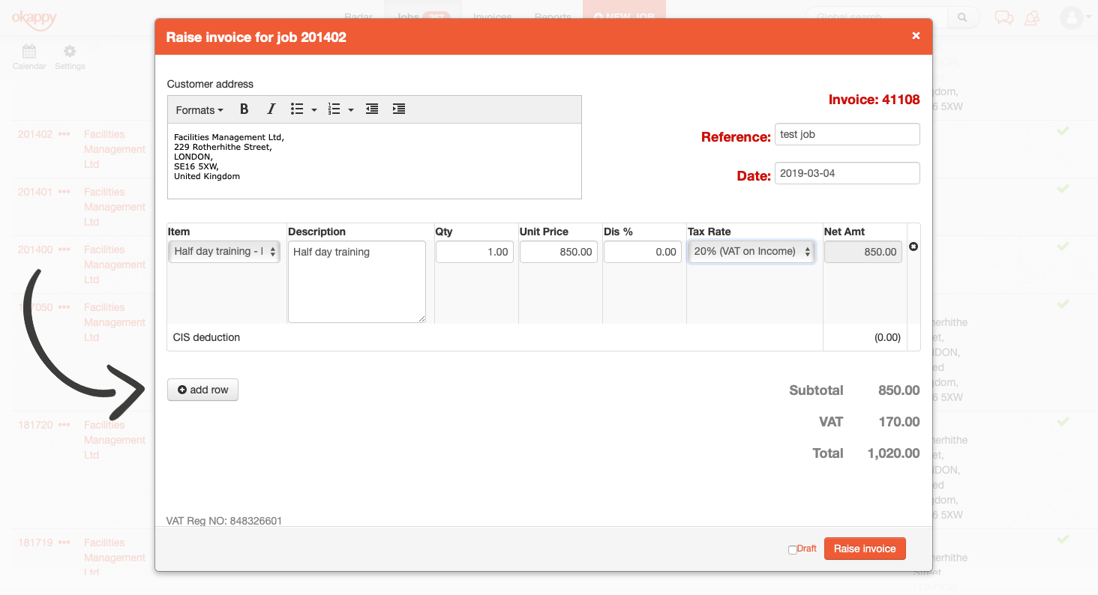Click the Reference field containing test job
The image size is (1098, 595).
point(847,134)
